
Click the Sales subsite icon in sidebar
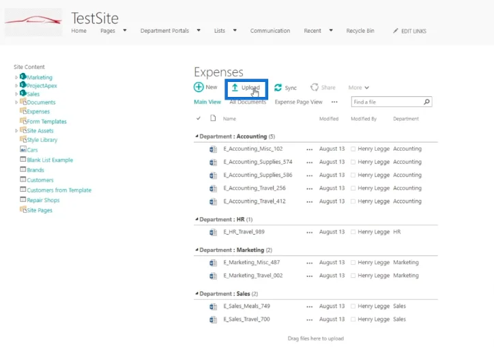[23, 93]
